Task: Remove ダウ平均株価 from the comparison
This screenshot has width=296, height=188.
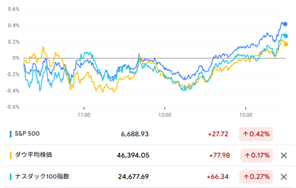Action: (283, 155)
